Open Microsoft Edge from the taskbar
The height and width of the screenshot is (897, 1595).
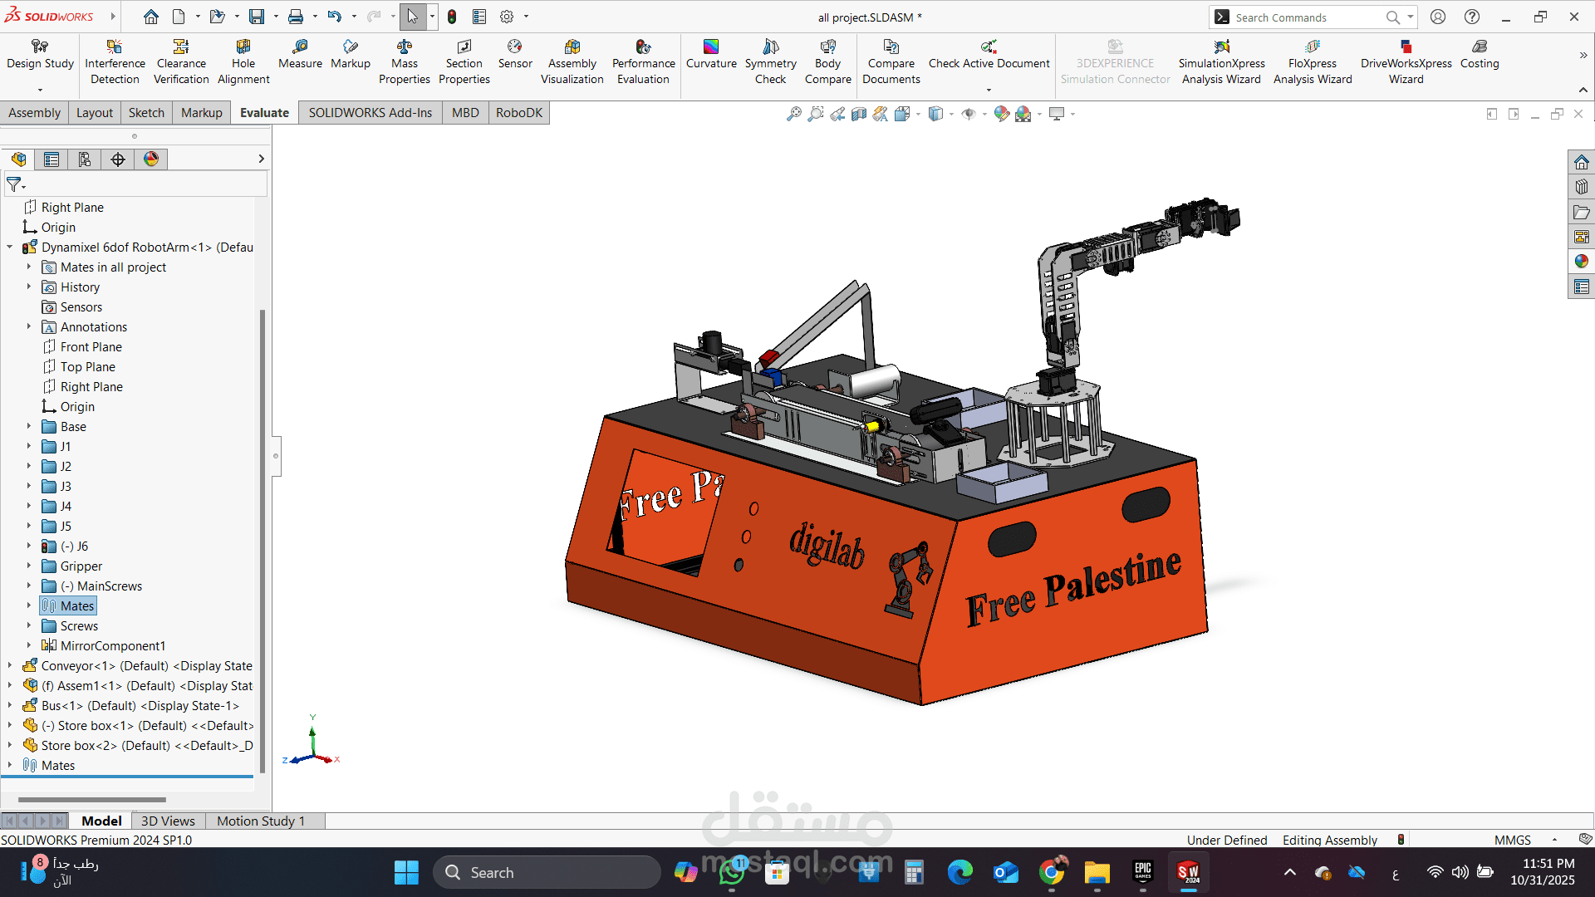pyautogui.click(x=959, y=872)
